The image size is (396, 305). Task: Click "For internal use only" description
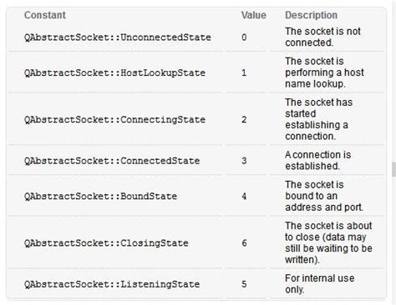[319, 284]
